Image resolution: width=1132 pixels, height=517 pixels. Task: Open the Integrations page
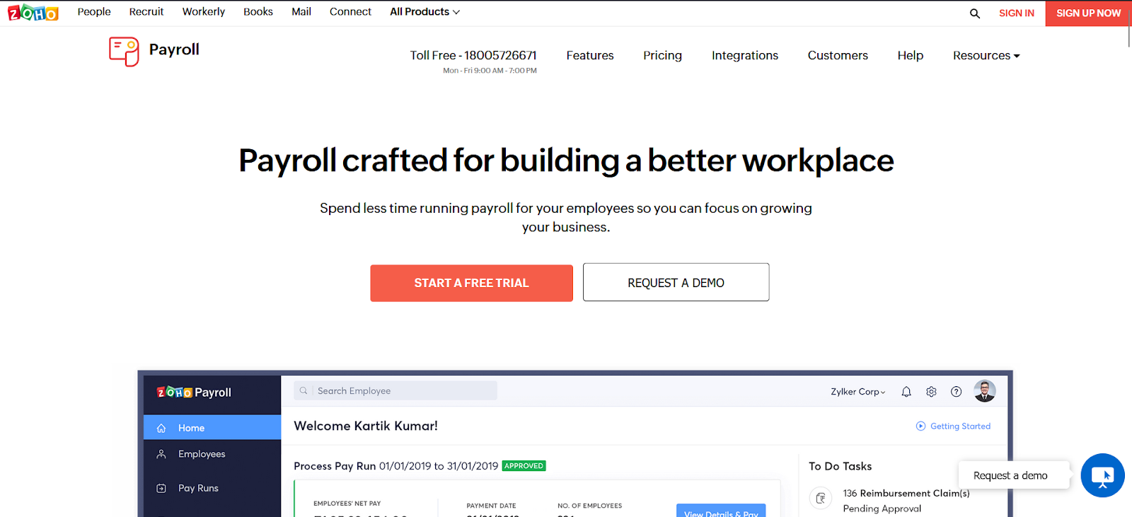tap(745, 55)
